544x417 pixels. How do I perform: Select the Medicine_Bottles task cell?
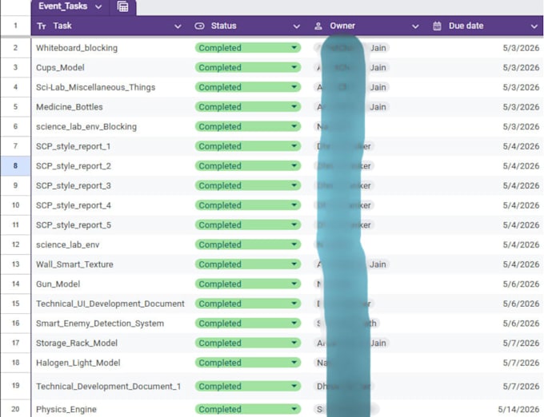pyautogui.click(x=110, y=107)
